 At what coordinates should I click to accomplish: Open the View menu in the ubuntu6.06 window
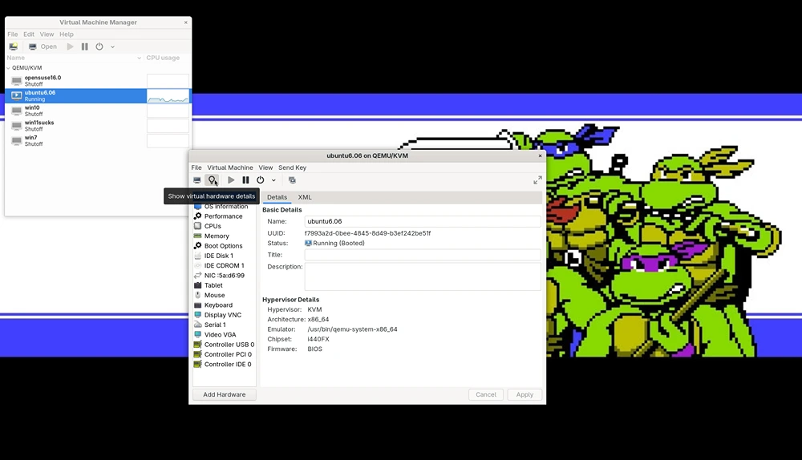(x=265, y=167)
